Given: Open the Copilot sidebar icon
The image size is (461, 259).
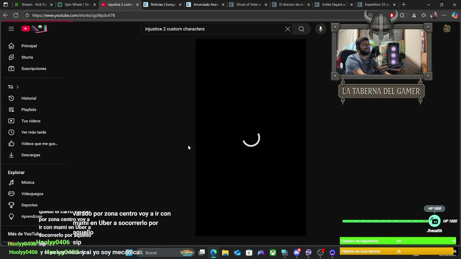Looking at the screenshot, I should [455, 15].
